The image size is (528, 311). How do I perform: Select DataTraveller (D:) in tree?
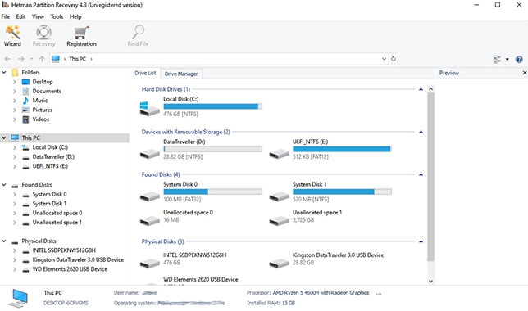coord(53,156)
